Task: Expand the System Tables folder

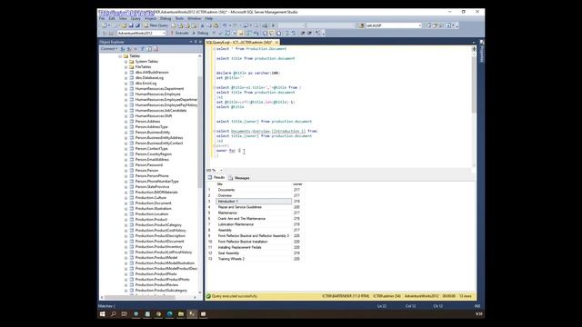Action: [x=125, y=62]
